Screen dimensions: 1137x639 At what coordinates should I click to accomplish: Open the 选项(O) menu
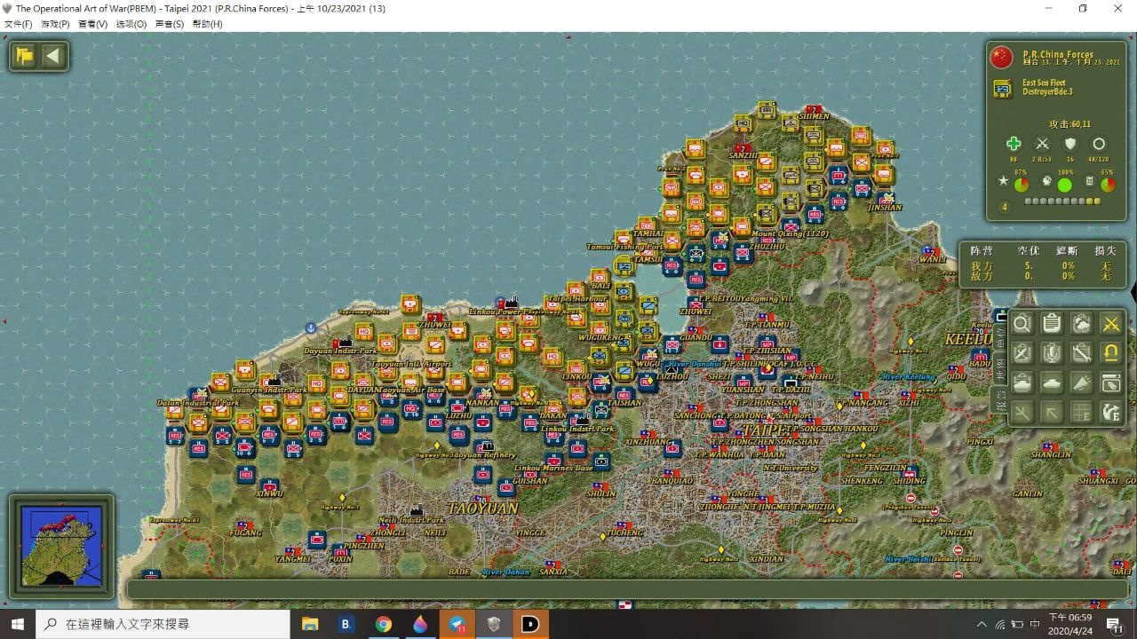[131, 24]
